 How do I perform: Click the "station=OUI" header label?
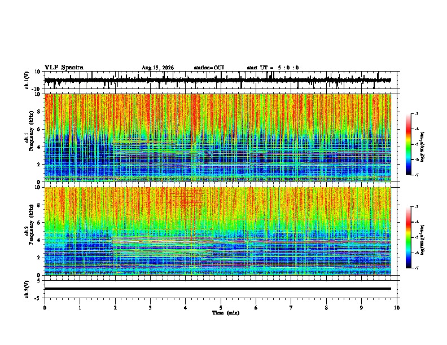209,68
